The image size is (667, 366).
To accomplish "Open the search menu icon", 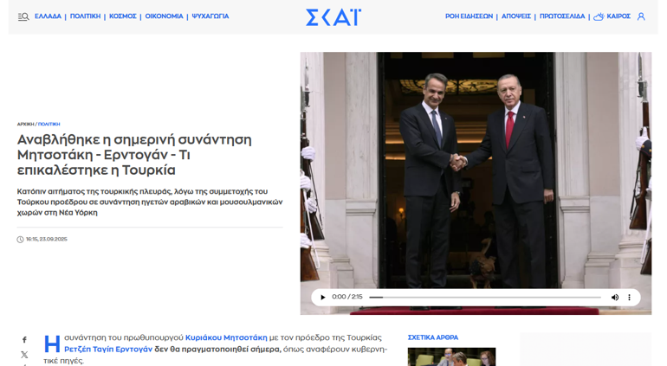I will (23, 16).
